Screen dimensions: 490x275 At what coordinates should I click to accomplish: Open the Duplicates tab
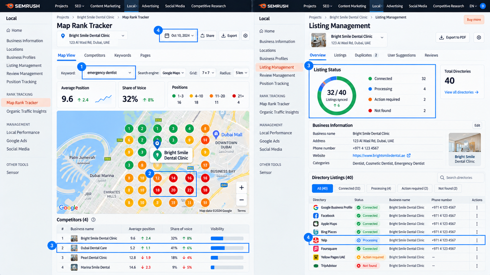(x=366, y=55)
